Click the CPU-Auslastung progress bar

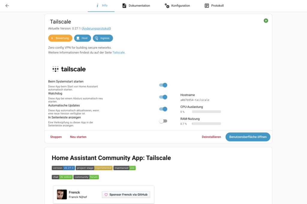206,112
